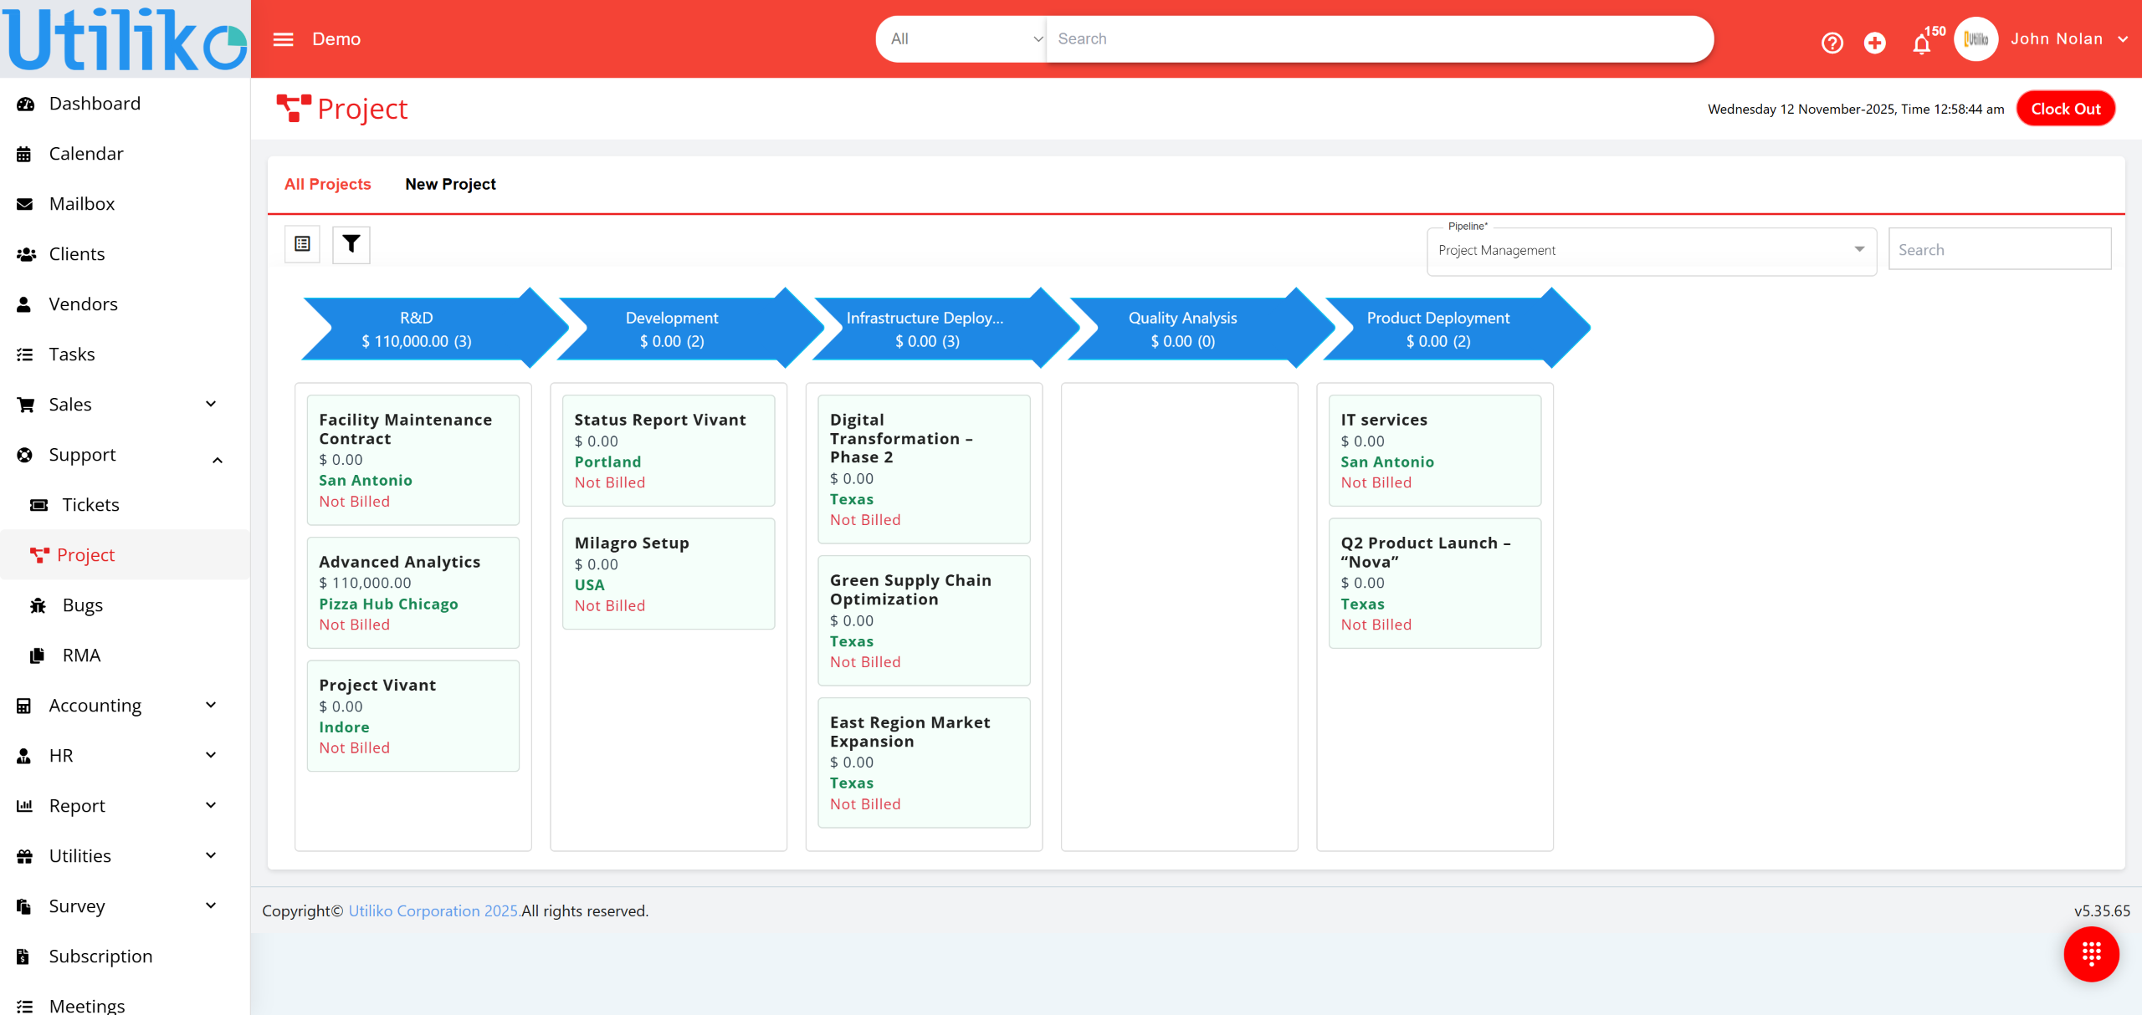
Task: Click the plus quick-add icon
Action: (1874, 42)
